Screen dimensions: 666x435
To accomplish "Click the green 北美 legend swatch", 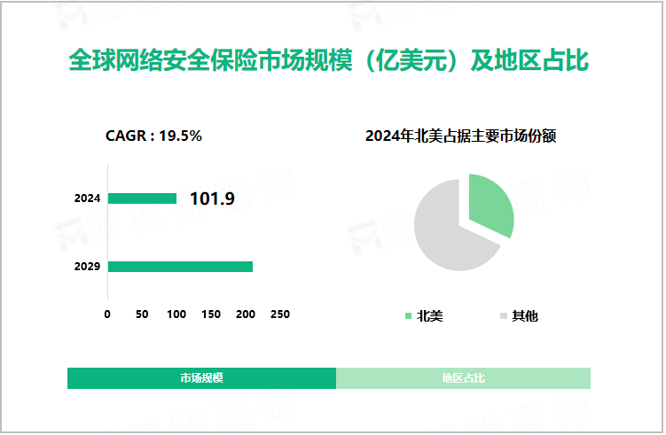I will (409, 315).
